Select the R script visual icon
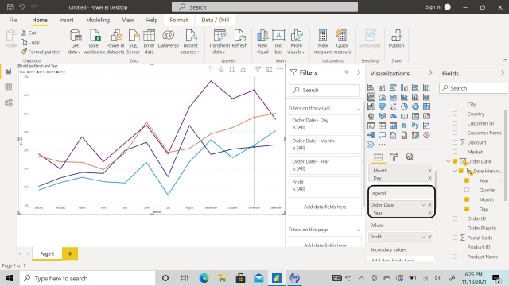The height and width of the screenshot is (286, 509). click(404, 126)
